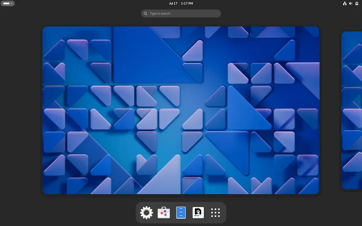362x226 pixels.
Task: Open the Files manager in dash
Action: (x=181, y=213)
